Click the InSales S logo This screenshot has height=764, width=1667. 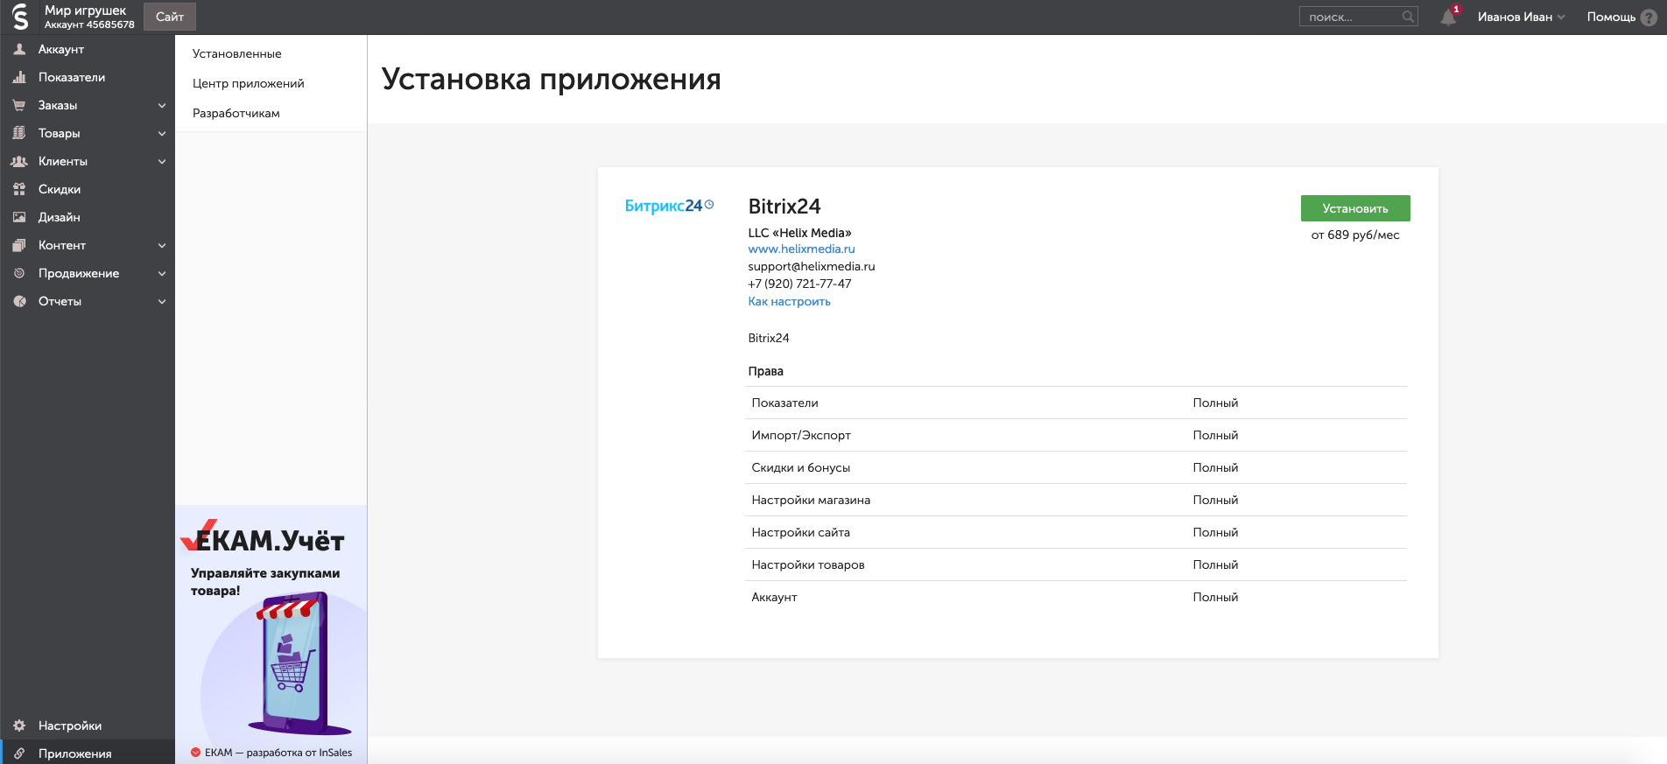click(x=20, y=17)
